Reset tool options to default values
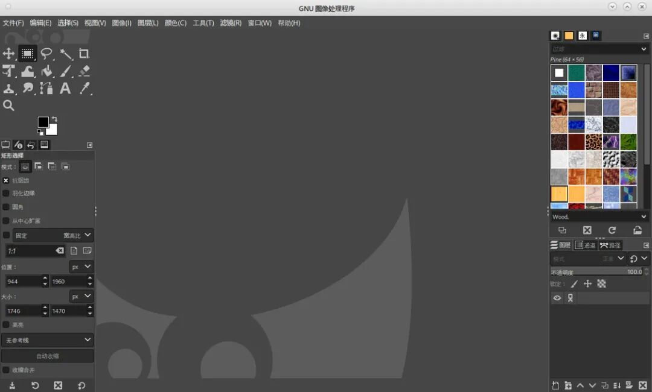652x392 pixels. [x=81, y=385]
